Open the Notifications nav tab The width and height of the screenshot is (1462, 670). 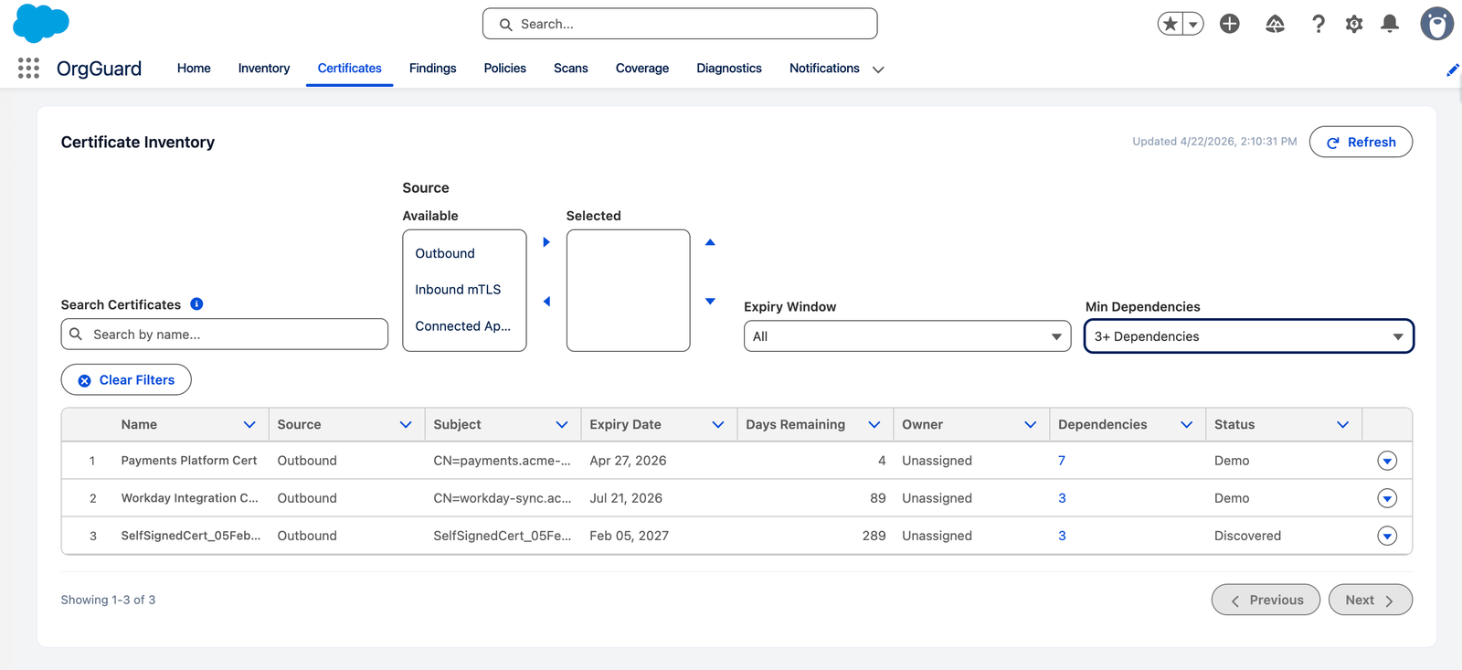pos(824,69)
